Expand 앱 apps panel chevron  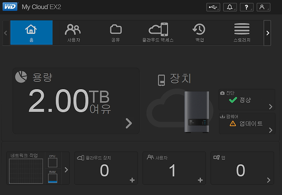269,180
